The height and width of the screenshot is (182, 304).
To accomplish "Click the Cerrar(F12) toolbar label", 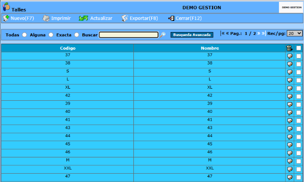I will click(x=189, y=18).
